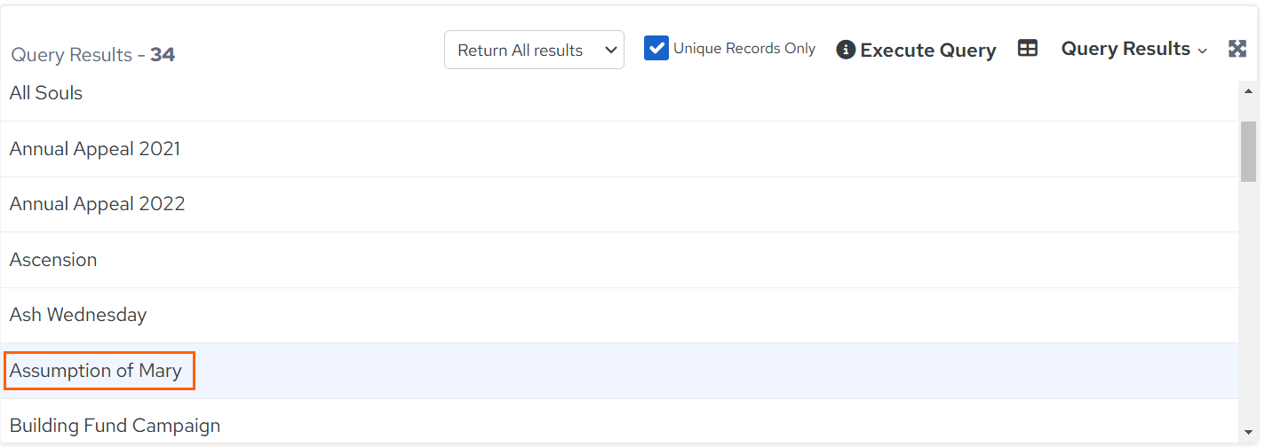The image size is (1265, 447).
Task: Pick the Ash Wednesday row
Action: coord(619,315)
